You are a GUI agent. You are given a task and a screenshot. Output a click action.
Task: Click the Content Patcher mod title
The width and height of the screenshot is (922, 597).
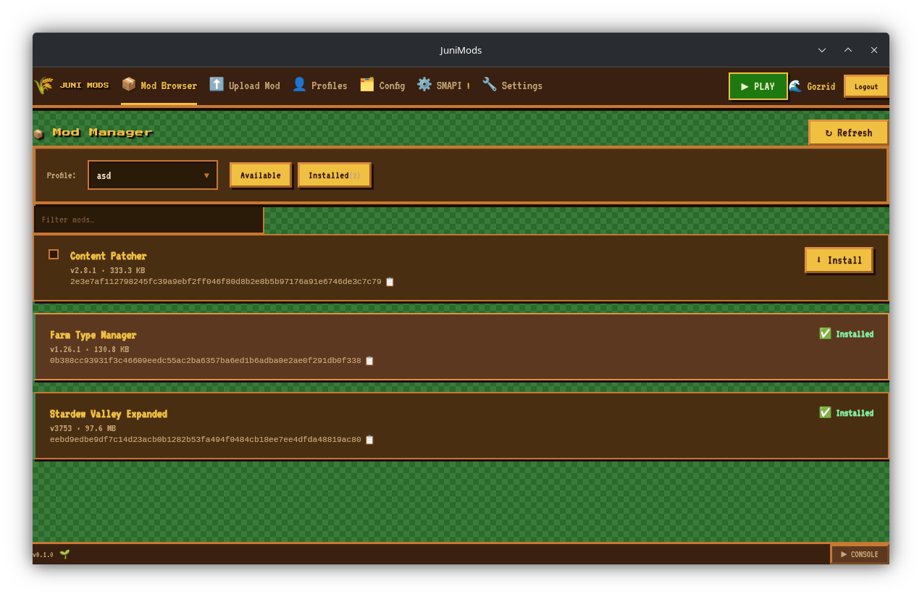point(108,256)
